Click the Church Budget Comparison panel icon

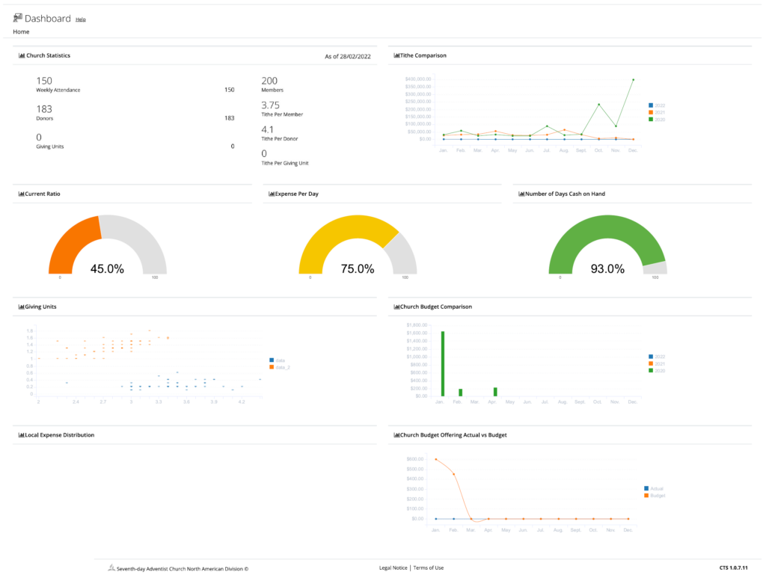coord(396,307)
